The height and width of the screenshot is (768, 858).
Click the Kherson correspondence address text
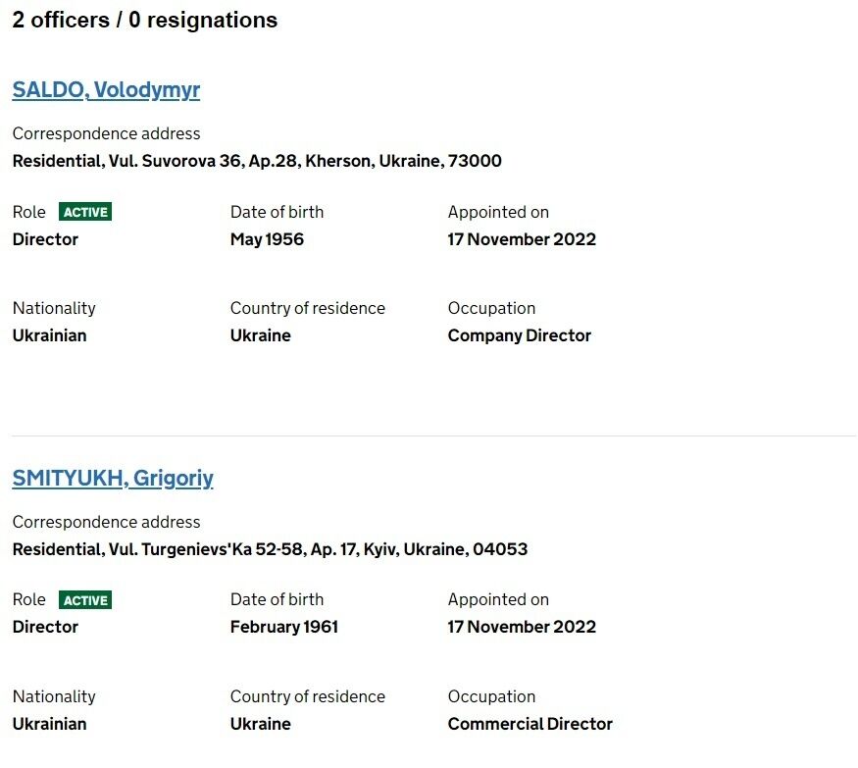(x=257, y=161)
